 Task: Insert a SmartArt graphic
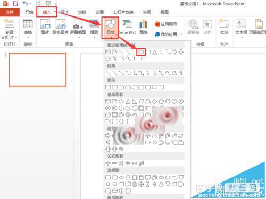click(x=127, y=27)
